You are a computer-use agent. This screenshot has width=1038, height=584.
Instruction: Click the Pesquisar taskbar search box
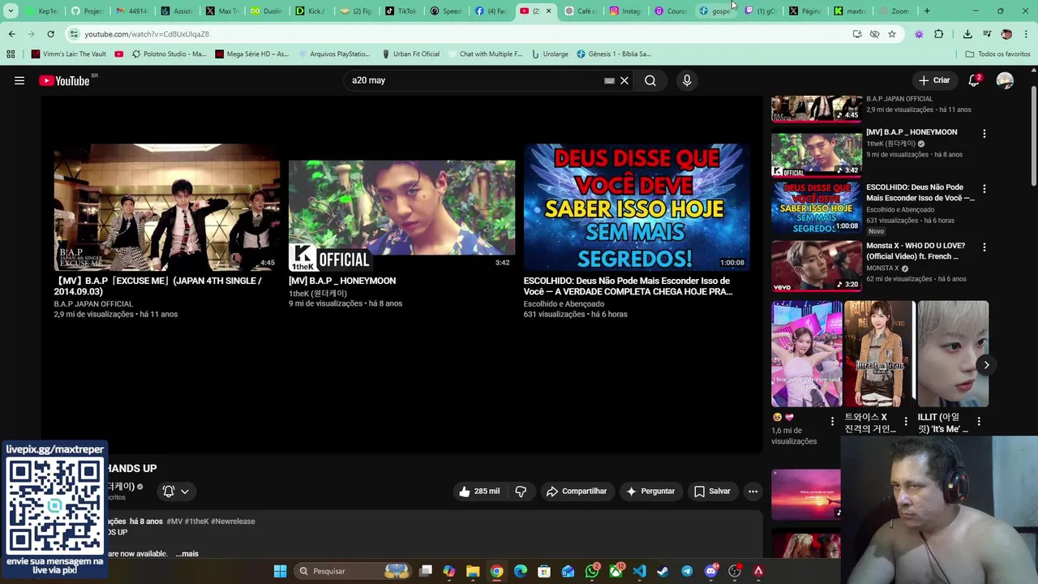pyautogui.click(x=353, y=571)
